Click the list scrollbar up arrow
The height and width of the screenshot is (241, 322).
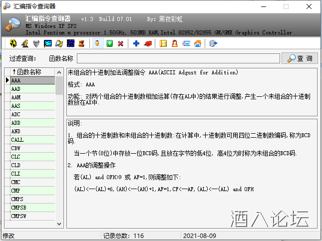pyautogui.click(x=59, y=72)
